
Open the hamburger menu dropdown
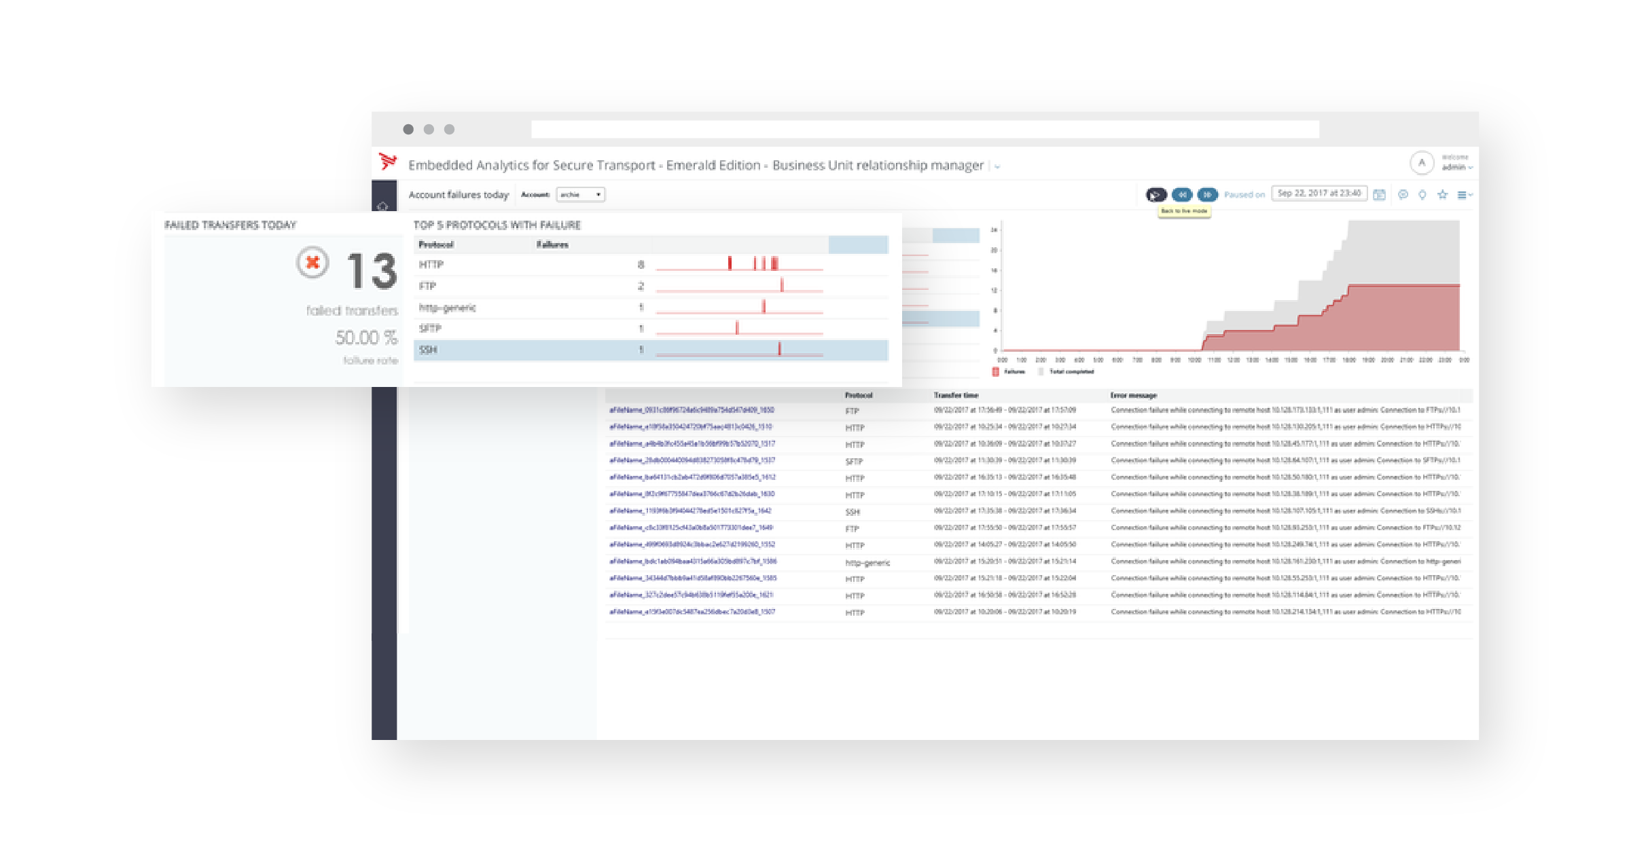coord(1465,195)
